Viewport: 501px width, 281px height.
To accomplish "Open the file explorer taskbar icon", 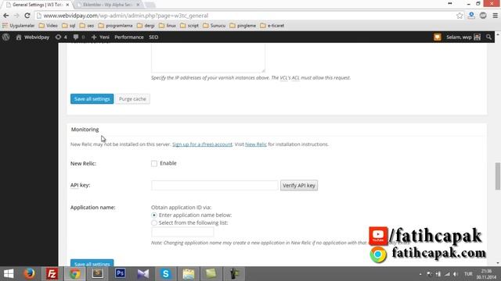I will tap(189, 274).
